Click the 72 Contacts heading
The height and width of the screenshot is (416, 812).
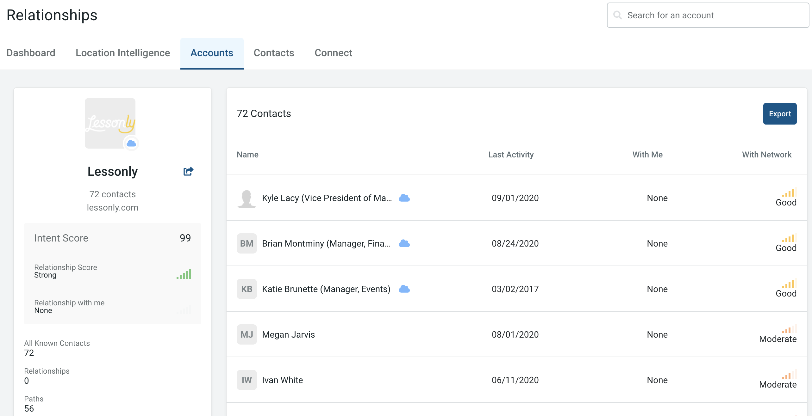click(x=264, y=113)
